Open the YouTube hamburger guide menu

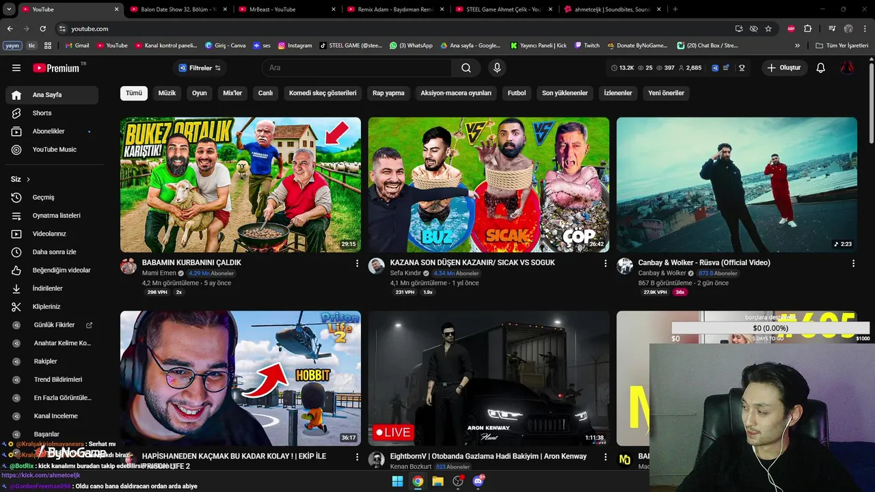tap(16, 68)
